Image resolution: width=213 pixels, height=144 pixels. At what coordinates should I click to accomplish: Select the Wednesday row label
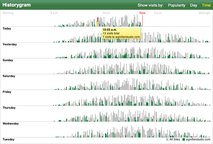click(10, 123)
